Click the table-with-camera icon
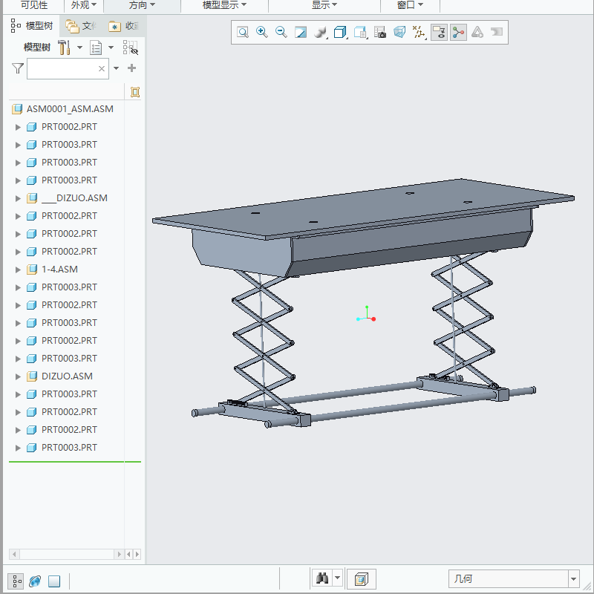The image size is (594, 594). pos(379,32)
